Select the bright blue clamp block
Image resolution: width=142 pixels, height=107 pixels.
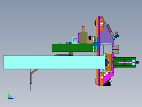(97, 44)
